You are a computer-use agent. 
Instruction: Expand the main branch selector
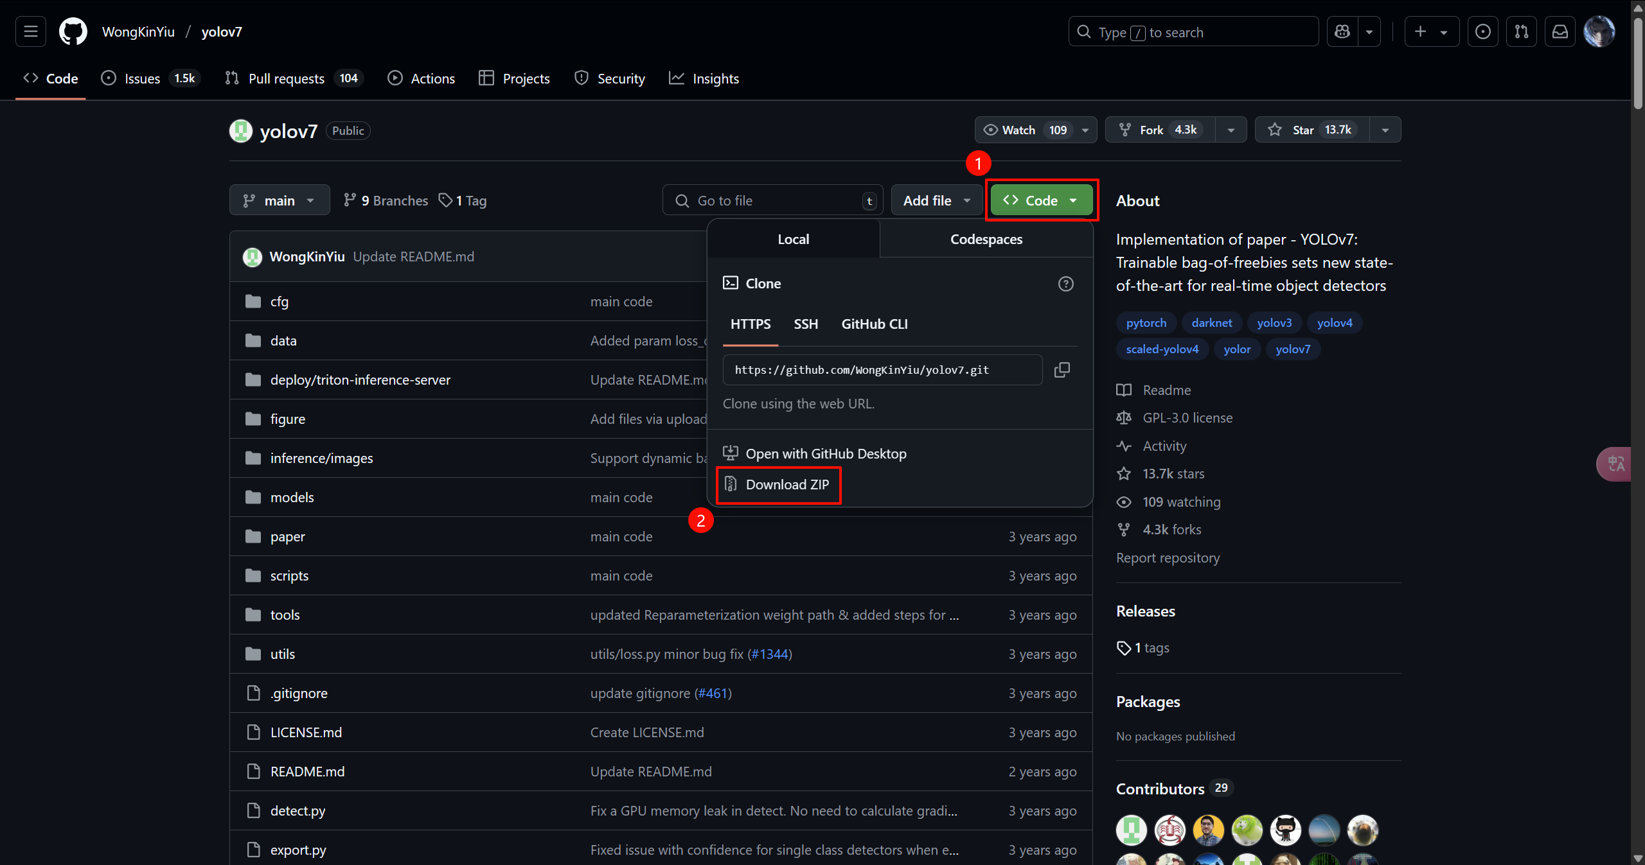coord(280,200)
